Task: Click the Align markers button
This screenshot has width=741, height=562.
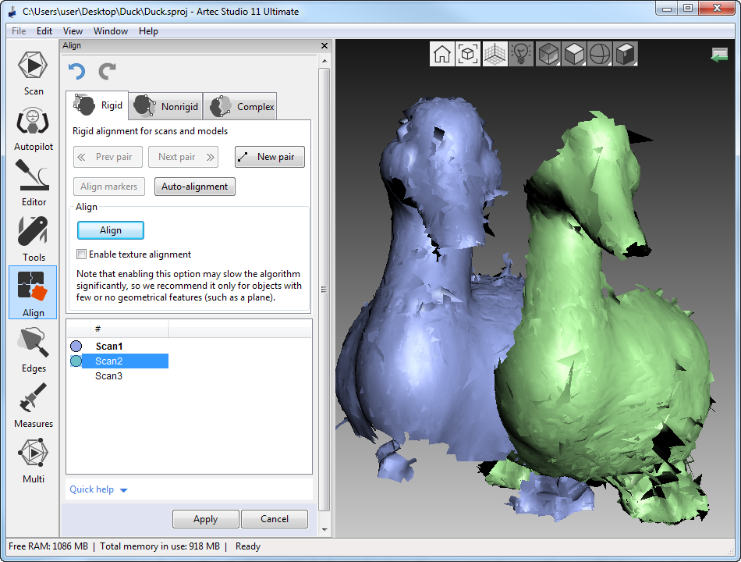Action: coord(109,187)
